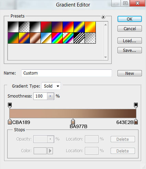This screenshot has width=146, height=169.
Task: Select the CBA189 color stop
Action: 10,122
